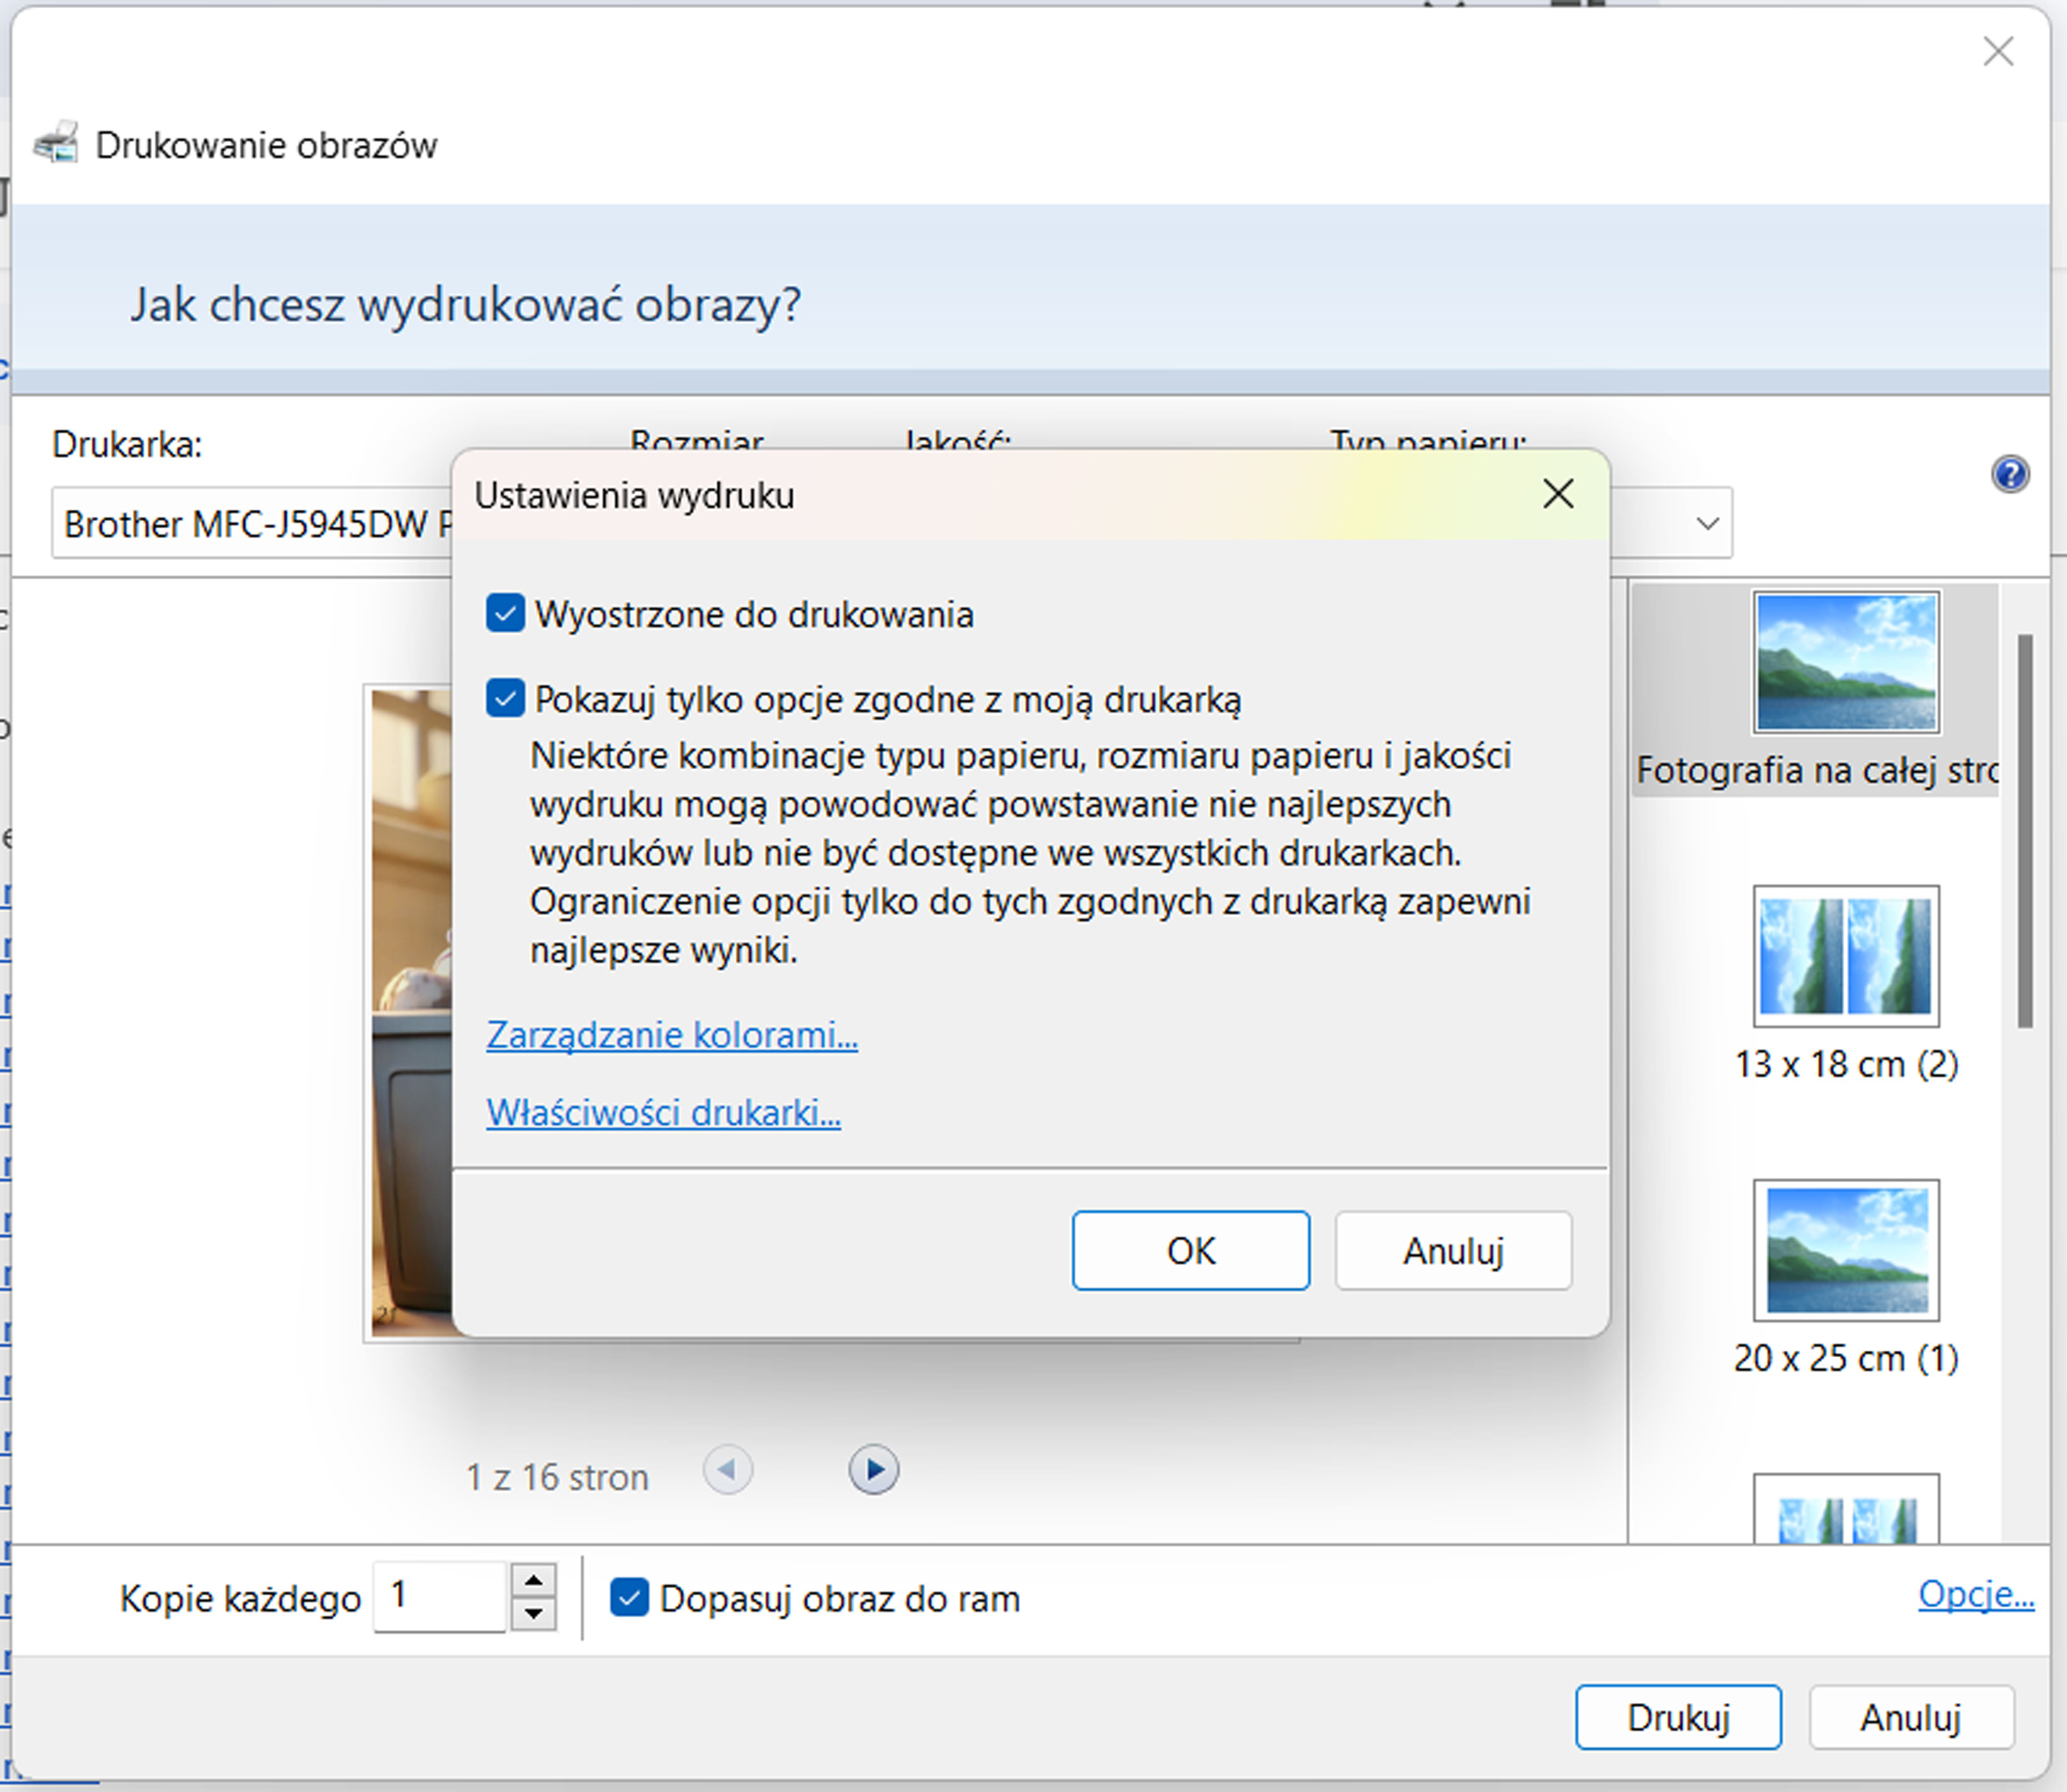
Task: Click the Drukuj print button
Action: point(1677,1717)
